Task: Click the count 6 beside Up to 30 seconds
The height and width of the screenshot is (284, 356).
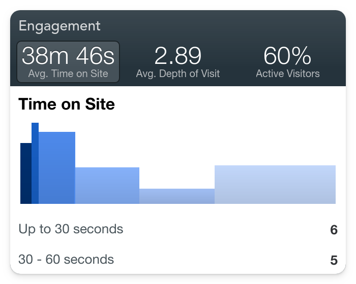Action: [x=334, y=230]
